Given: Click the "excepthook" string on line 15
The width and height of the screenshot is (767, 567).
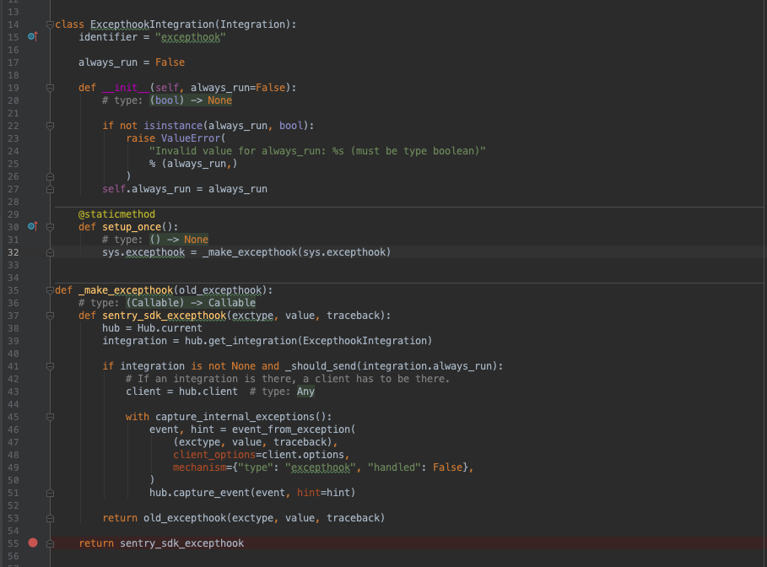Looking at the screenshot, I should pos(191,37).
